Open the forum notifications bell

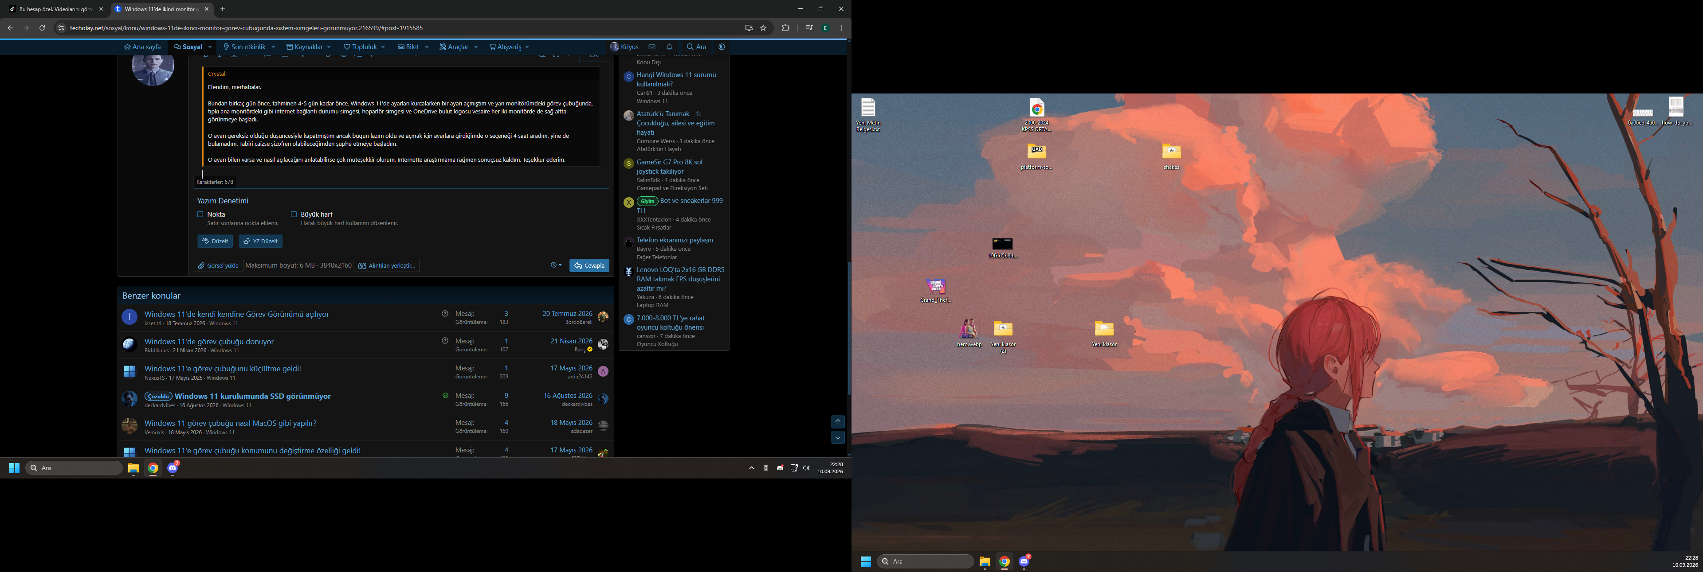[x=669, y=47]
